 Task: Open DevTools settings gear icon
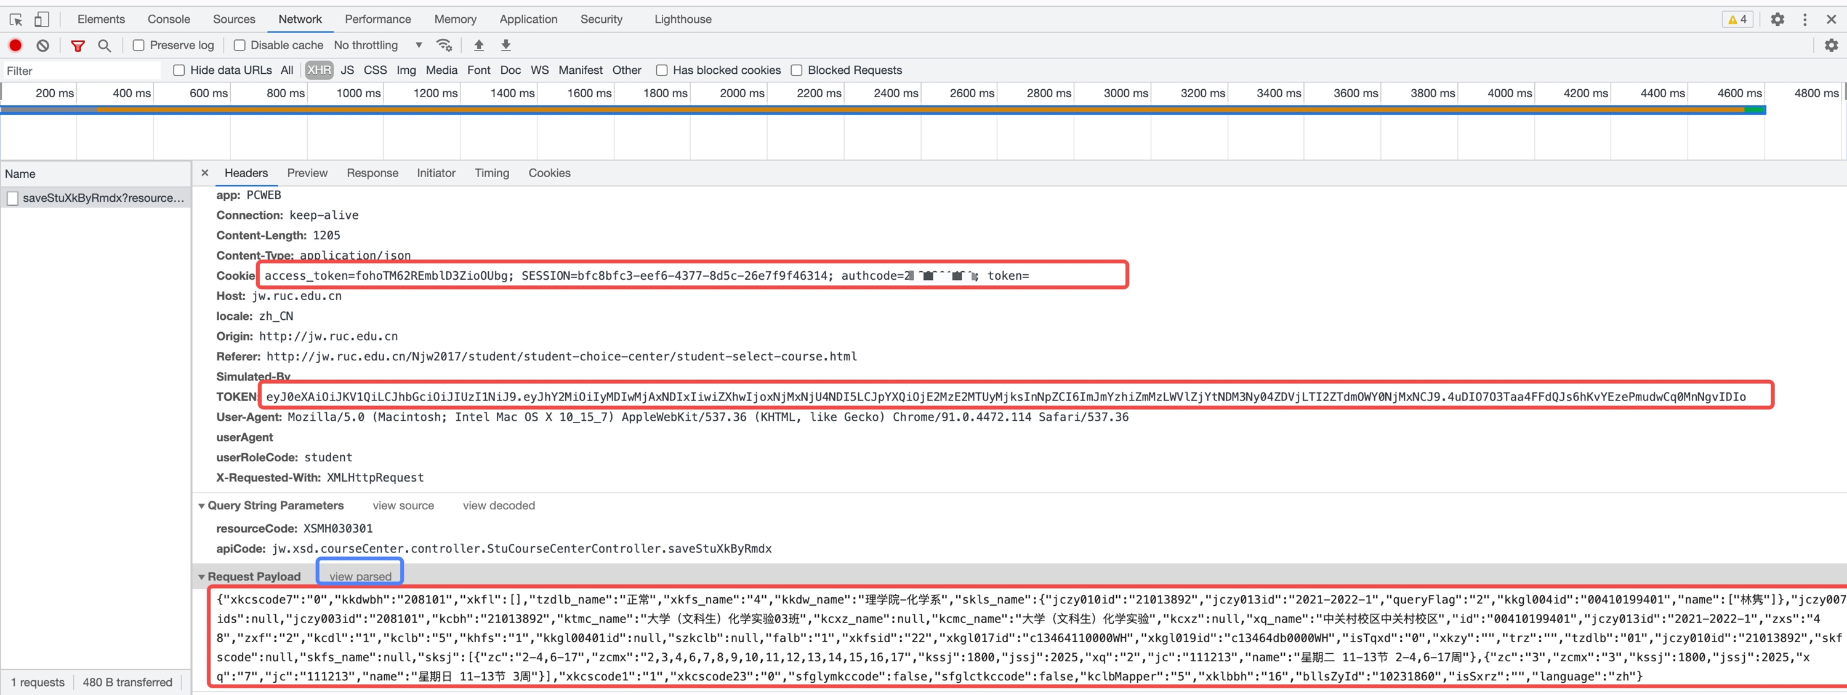pyautogui.click(x=1777, y=19)
